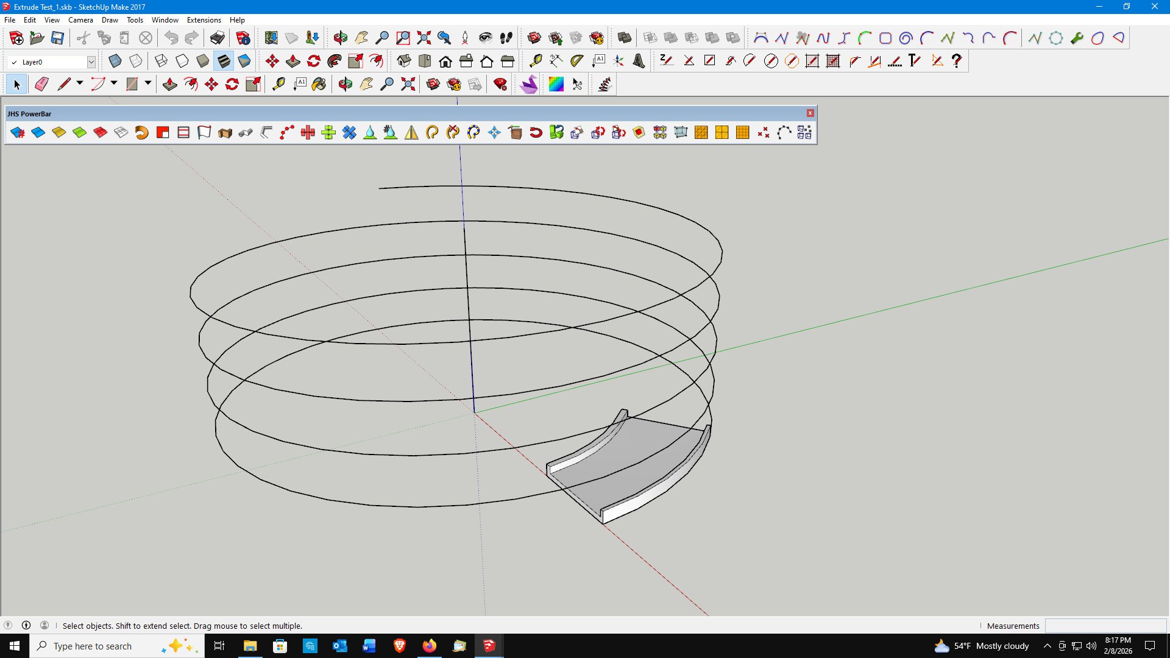Toggle Wireframe face style
Image resolution: width=1170 pixels, height=658 pixels.
click(x=161, y=61)
